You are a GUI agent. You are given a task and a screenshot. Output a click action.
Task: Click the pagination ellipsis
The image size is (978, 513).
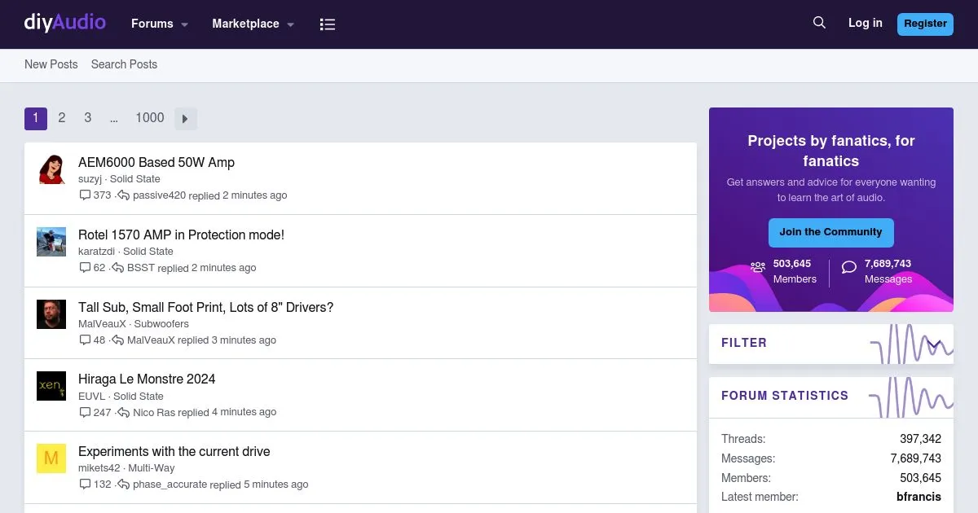coord(114,118)
